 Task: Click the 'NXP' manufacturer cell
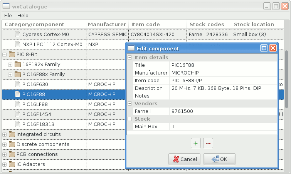(x=106, y=45)
